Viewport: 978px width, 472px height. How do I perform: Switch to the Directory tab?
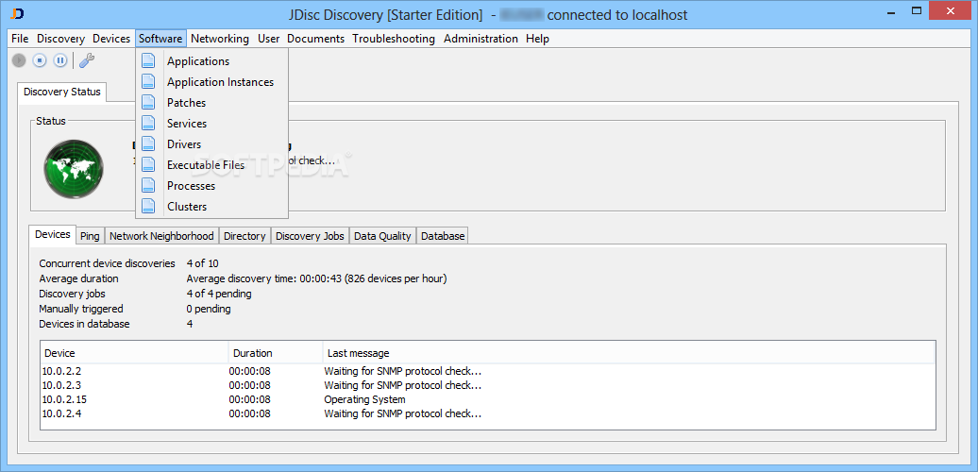click(x=244, y=236)
